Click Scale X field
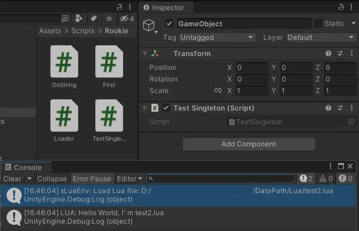The height and width of the screenshot is (231, 359). click(x=252, y=91)
